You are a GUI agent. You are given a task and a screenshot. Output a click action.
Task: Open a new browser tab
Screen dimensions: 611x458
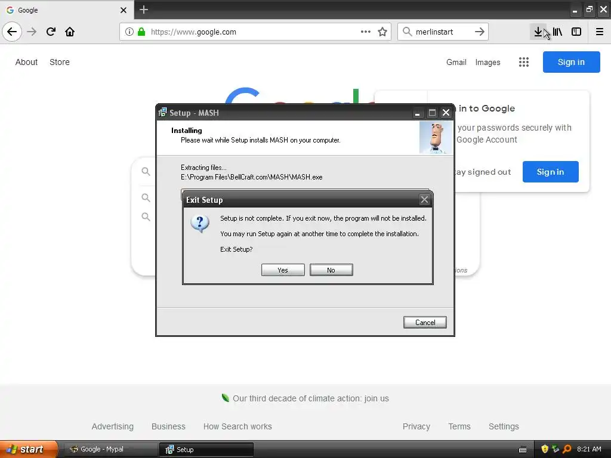(144, 10)
